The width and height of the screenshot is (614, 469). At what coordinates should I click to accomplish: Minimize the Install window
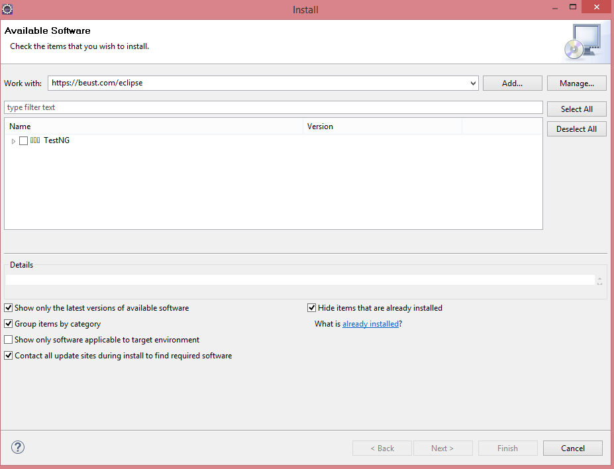coord(555,7)
